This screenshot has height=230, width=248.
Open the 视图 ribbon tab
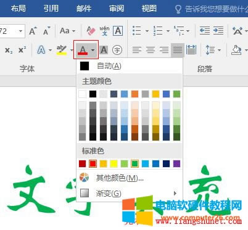coord(149,9)
